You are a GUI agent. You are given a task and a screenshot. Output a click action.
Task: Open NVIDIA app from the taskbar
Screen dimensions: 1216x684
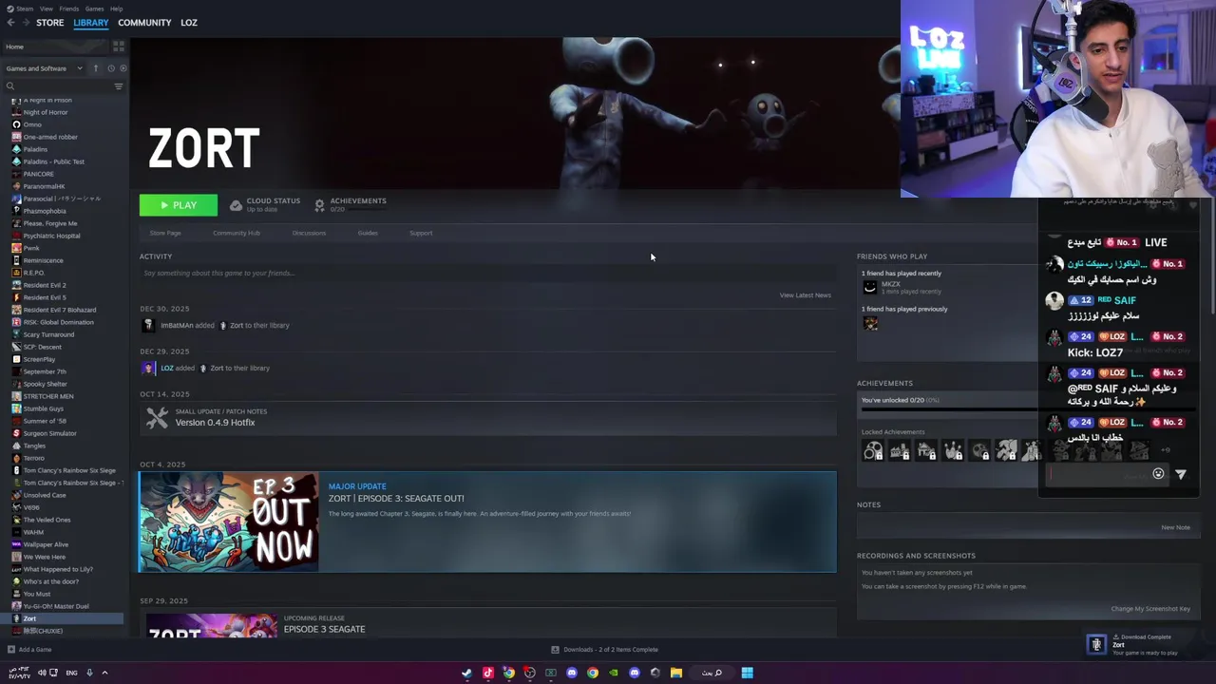pyautogui.click(x=614, y=673)
